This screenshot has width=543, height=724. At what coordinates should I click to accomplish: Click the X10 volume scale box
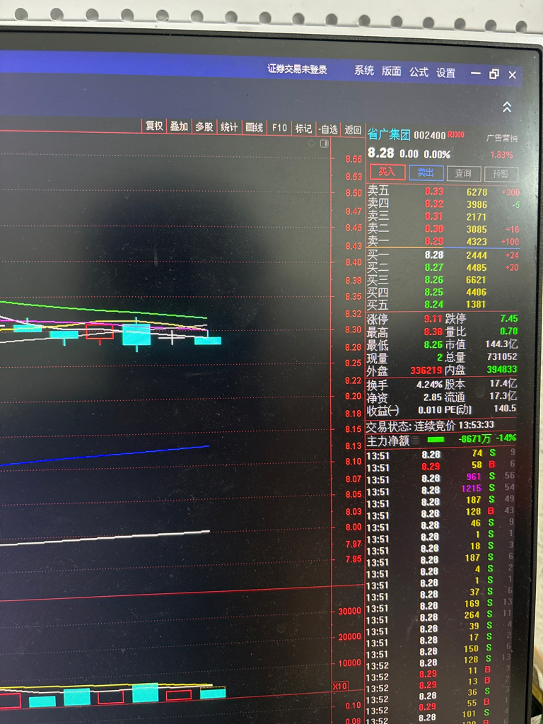[x=340, y=686]
